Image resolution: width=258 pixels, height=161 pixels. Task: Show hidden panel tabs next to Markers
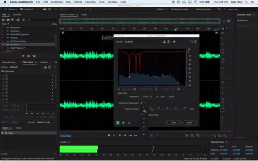56,62
